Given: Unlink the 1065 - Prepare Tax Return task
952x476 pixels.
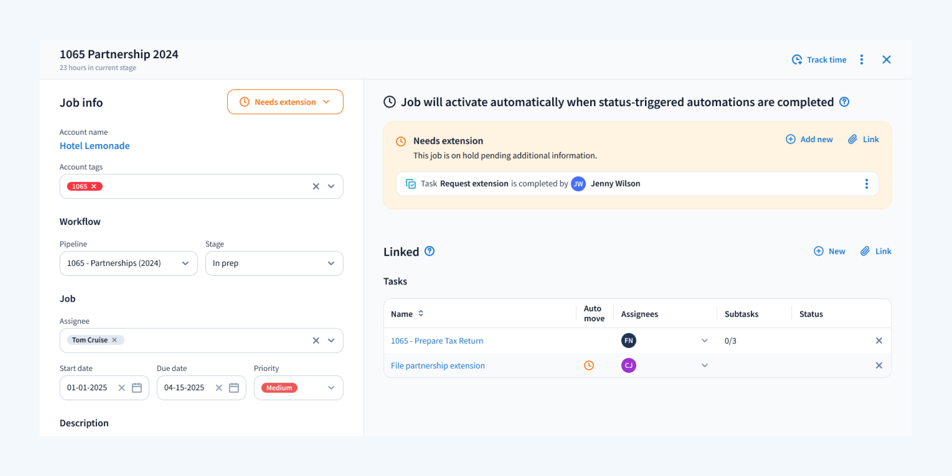Looking at the screenshot, I should 879,341.
